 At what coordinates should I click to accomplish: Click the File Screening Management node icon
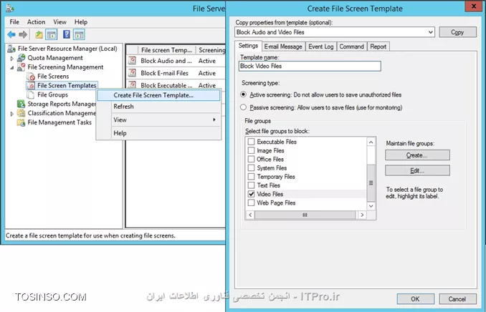coord(21,67)
